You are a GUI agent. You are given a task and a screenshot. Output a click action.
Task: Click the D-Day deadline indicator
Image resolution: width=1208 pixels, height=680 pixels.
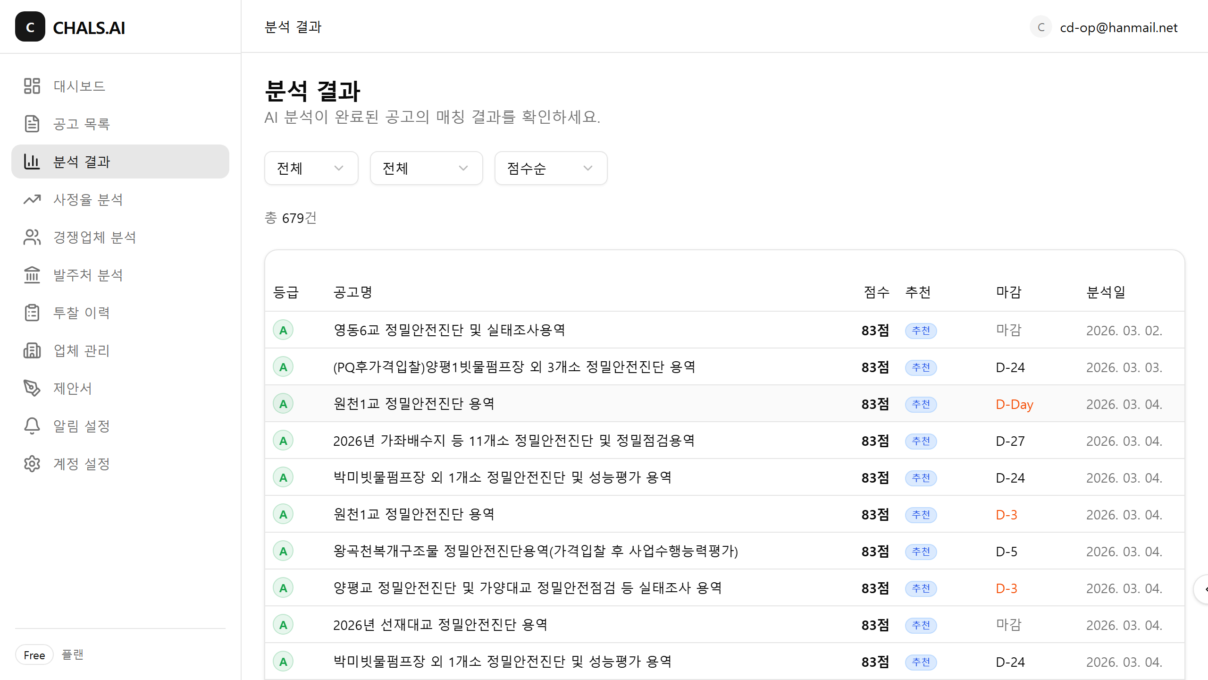[x=1014, y=404]
